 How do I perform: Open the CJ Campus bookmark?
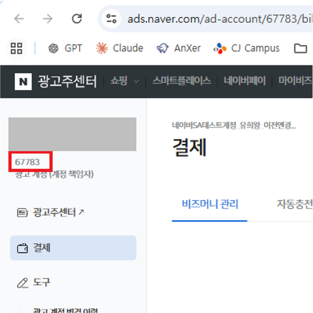pyautogui.click(x=246, y=48)
